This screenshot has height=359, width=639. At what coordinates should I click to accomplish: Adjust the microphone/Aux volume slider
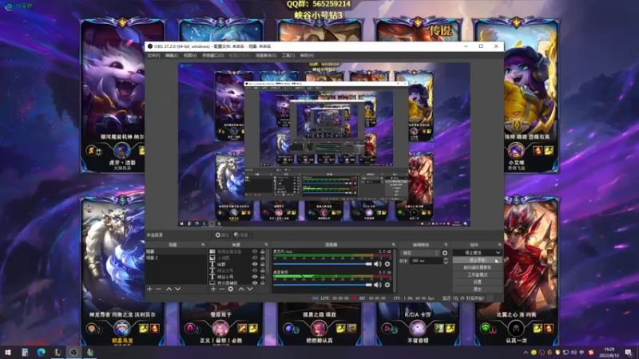[x=323, y=264]
